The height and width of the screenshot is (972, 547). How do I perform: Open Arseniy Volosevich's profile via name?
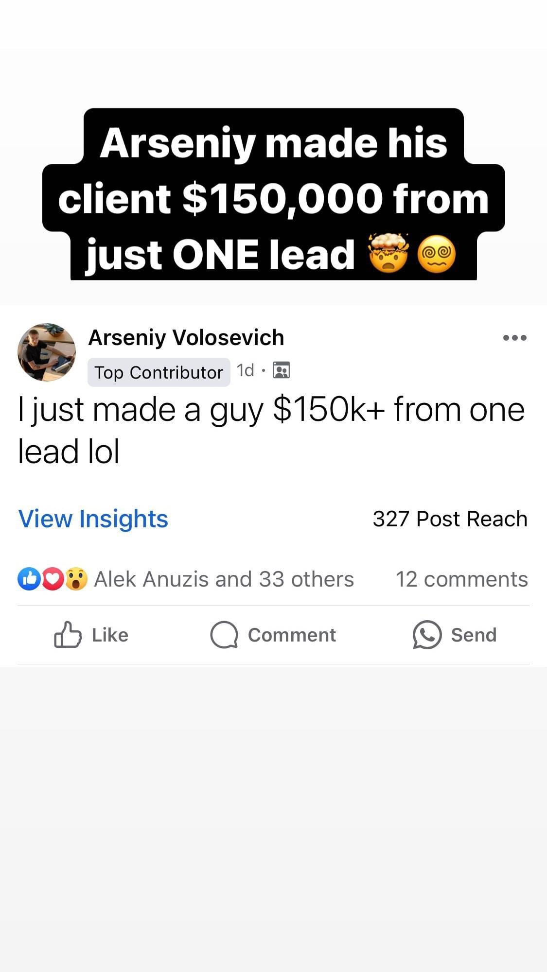(x=186, y=337)
